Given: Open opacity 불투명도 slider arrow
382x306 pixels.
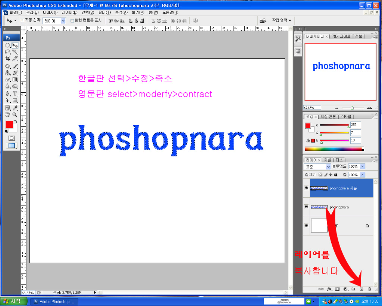Looking at the screenshot, I should click(362, 166).
